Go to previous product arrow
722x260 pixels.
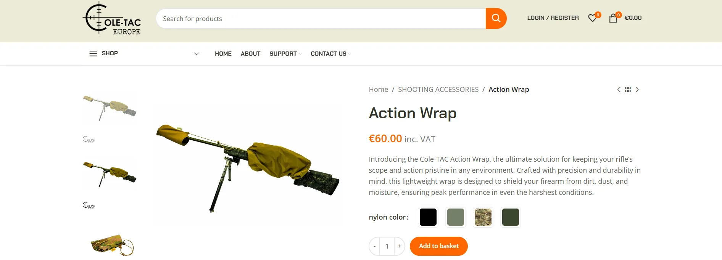[x=619, y=90]
